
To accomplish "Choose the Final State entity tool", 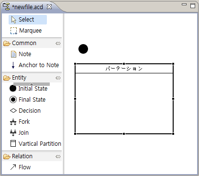I will [28, 100].
